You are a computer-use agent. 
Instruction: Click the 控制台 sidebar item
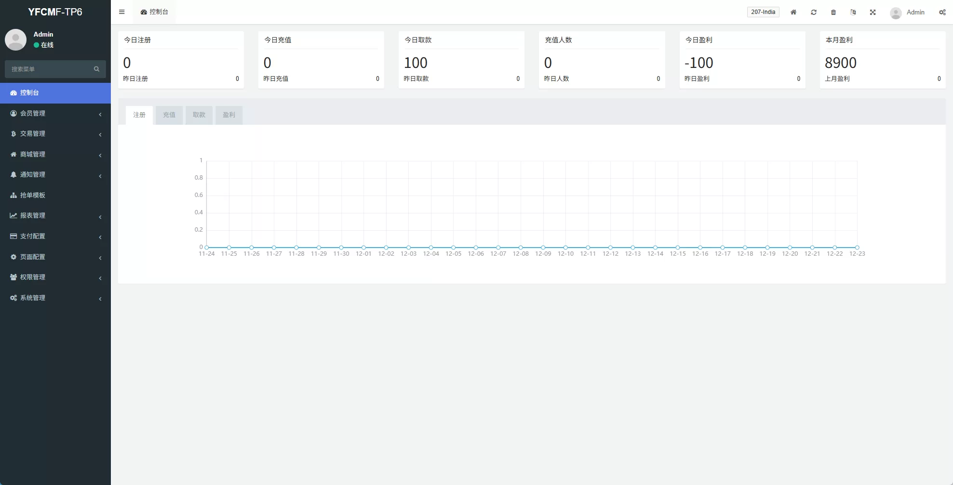[55, 92]
